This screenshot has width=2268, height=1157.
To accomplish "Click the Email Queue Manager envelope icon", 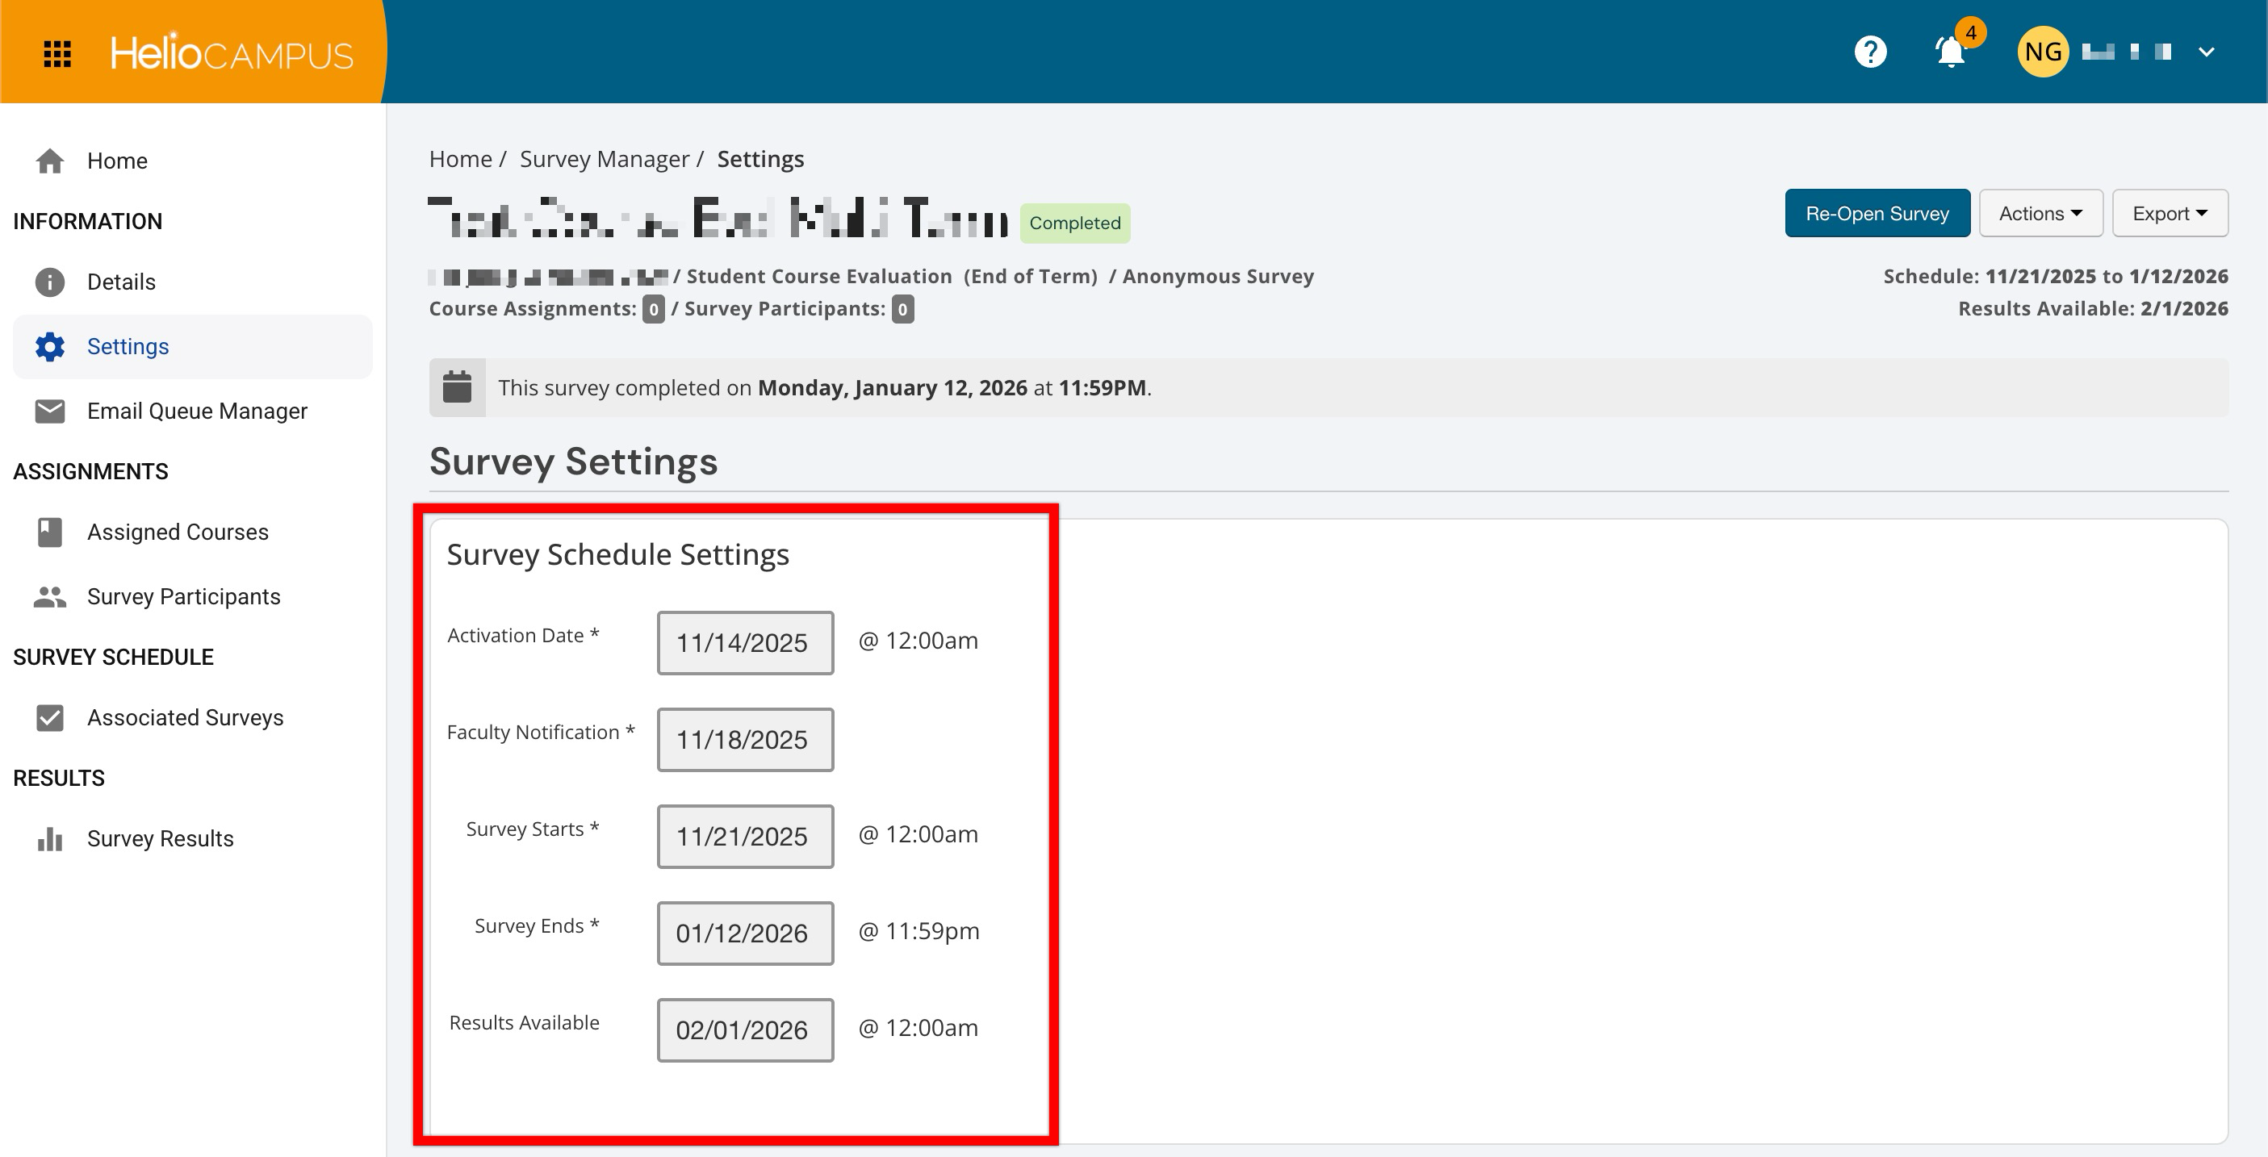I will point(50,411).
